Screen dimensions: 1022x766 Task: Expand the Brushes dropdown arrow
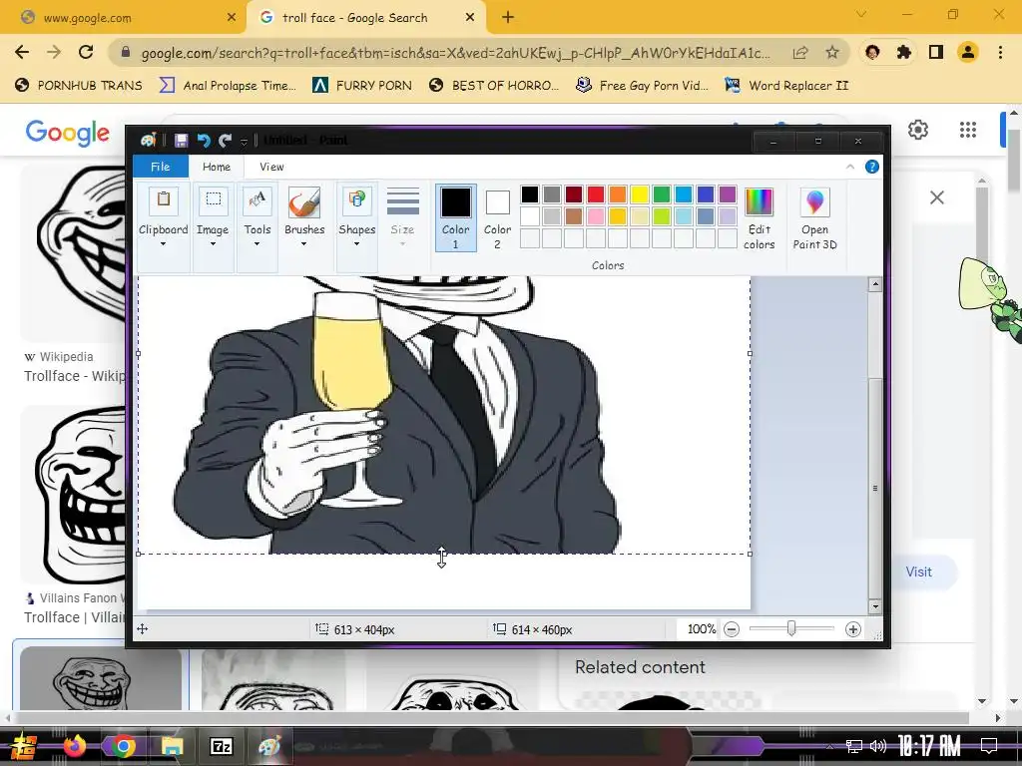click(x=303, y=244)
